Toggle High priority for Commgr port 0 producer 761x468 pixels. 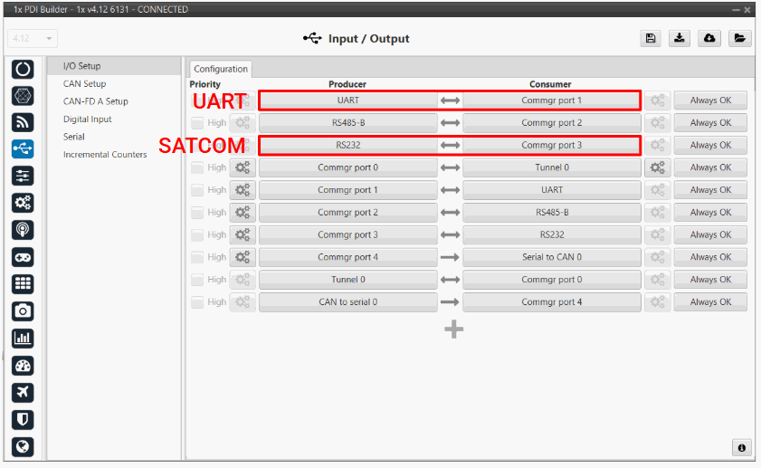click(197, 167)
